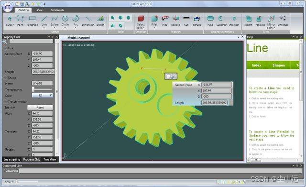Select the Translate tool
The image size is (306, 187).
tap(260, 21)
